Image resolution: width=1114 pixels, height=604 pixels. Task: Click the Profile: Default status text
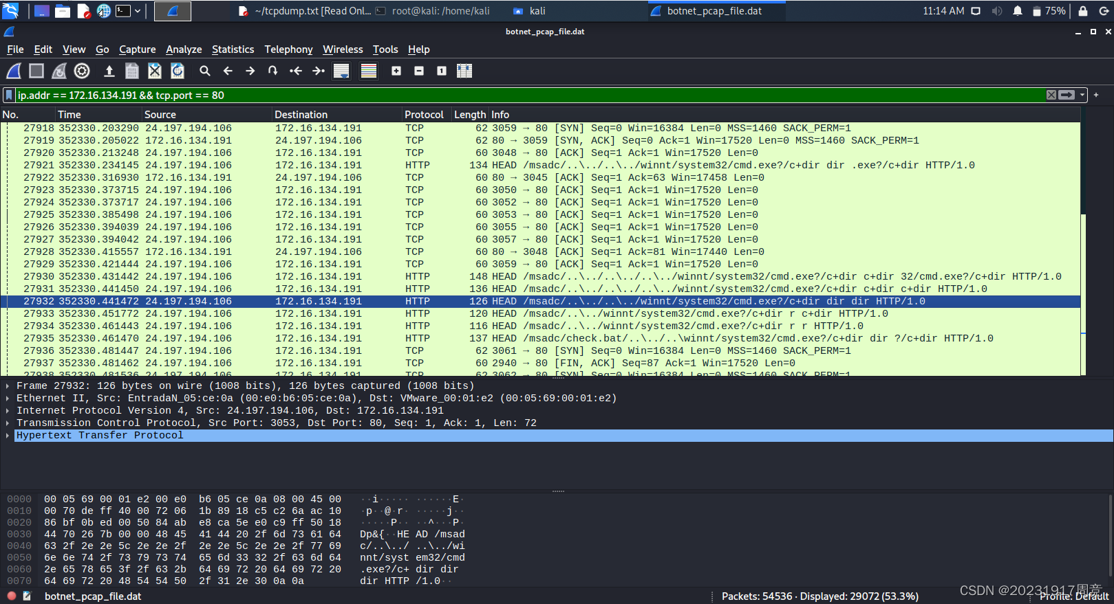tap(1073, 596)
